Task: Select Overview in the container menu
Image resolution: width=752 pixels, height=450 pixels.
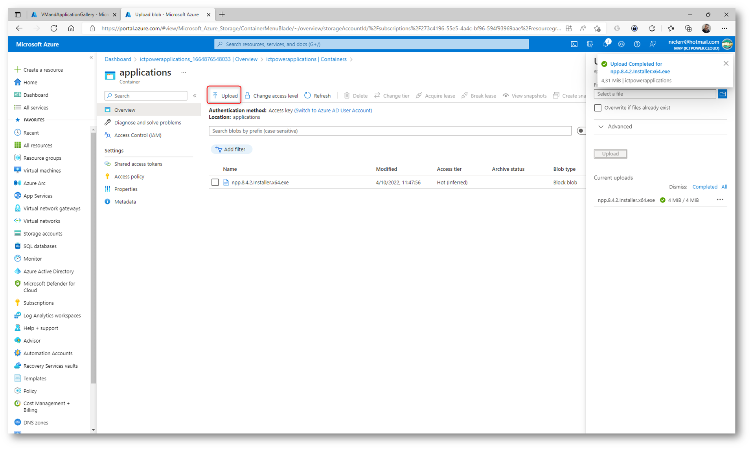Action: click(x=149, y=110)
